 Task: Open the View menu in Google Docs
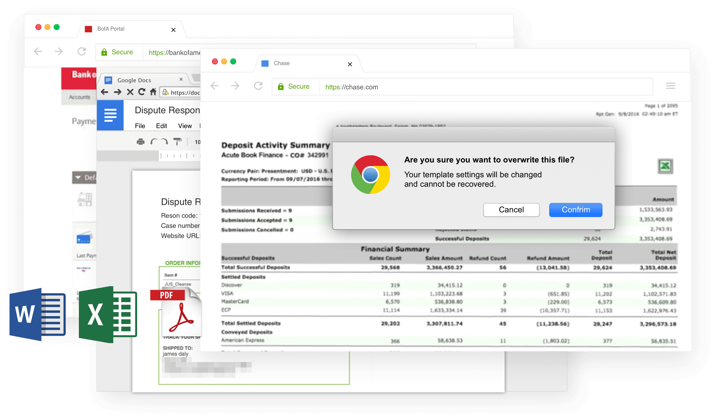tap(185, 126)
